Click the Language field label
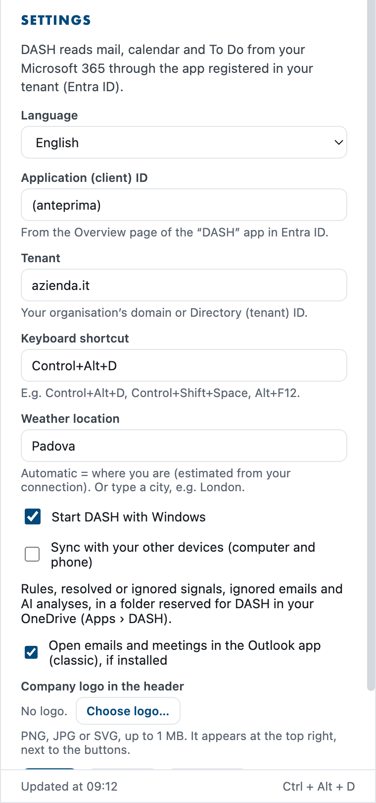Image resolution: width=376 pixels, height=803 pixels. click(49, 115)
